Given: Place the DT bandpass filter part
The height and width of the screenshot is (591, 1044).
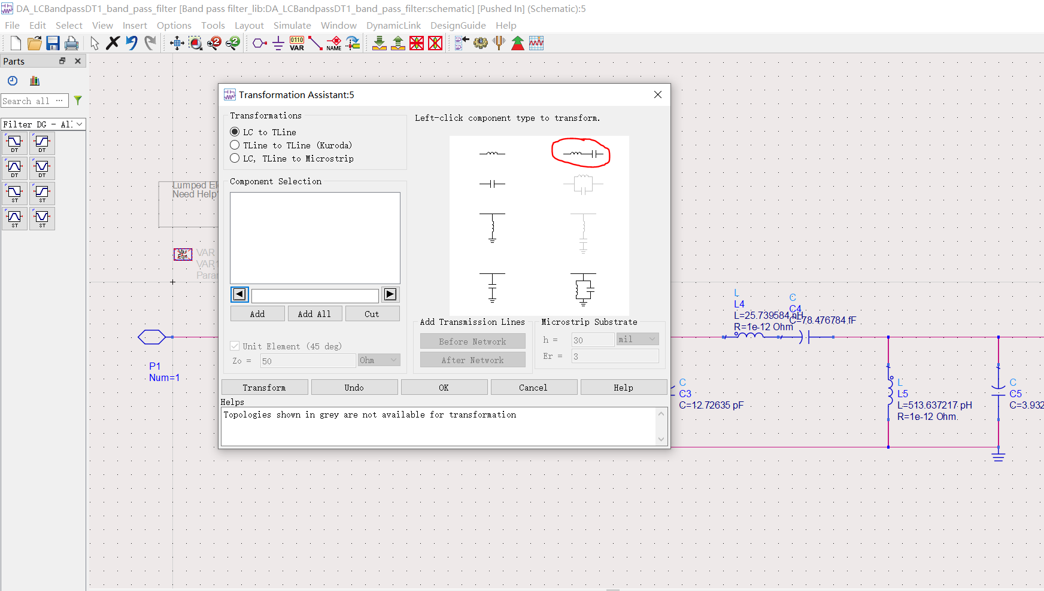Looking at the screenshot, I should coord(14,169).
